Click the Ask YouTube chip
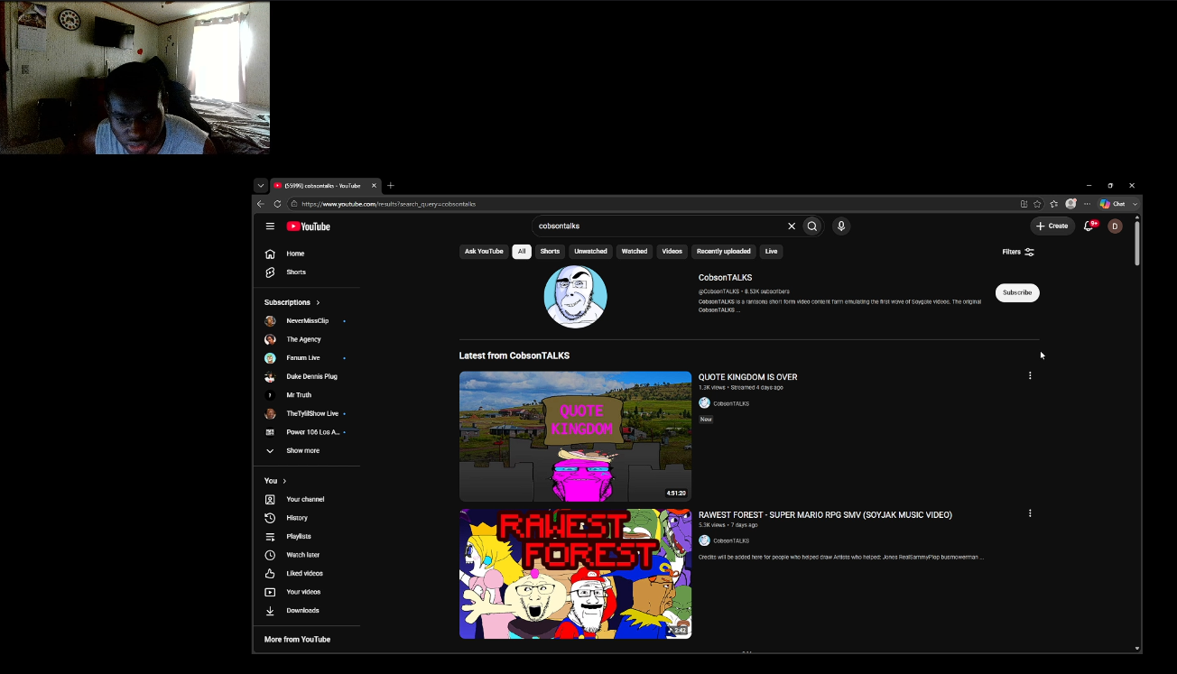The height and width of the screenshot is (674, 1177). 484,252
